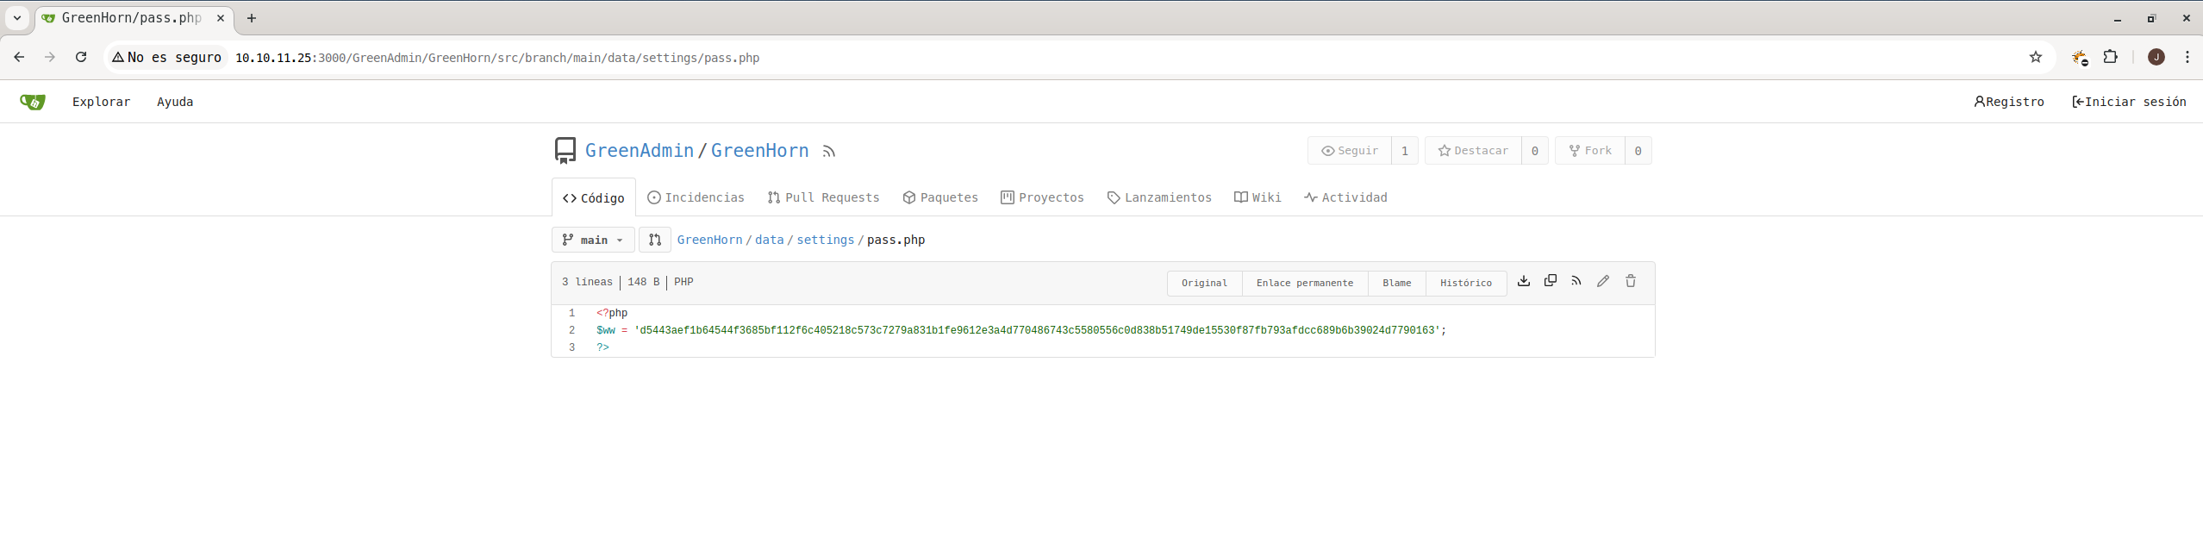Expand the main branch dropdown
Screen dimensions: 2203x556
[x=593, y=240]
